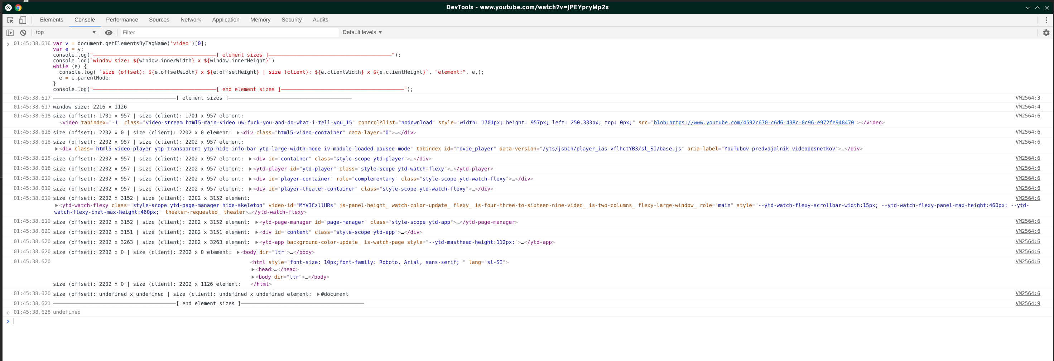Open DevTools three-dot customize menu
Screen dimensions: 1054x361
[1046, 20]
